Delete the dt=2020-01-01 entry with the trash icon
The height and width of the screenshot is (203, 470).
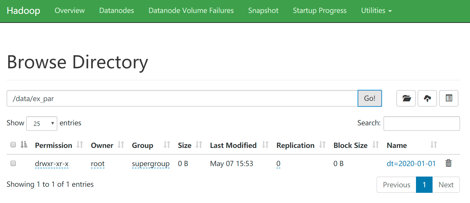pyautogui.click(x=448, y=163)
